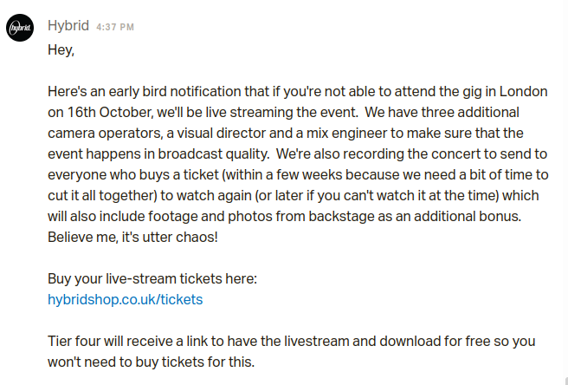Click 'additional bonus' at end of line
The height and width of the screenshot is (385, 568).
467,216
